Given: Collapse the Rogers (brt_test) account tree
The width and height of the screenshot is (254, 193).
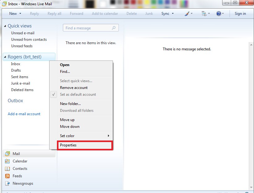Looking at the screenshot, I should [x=5, y=57].
